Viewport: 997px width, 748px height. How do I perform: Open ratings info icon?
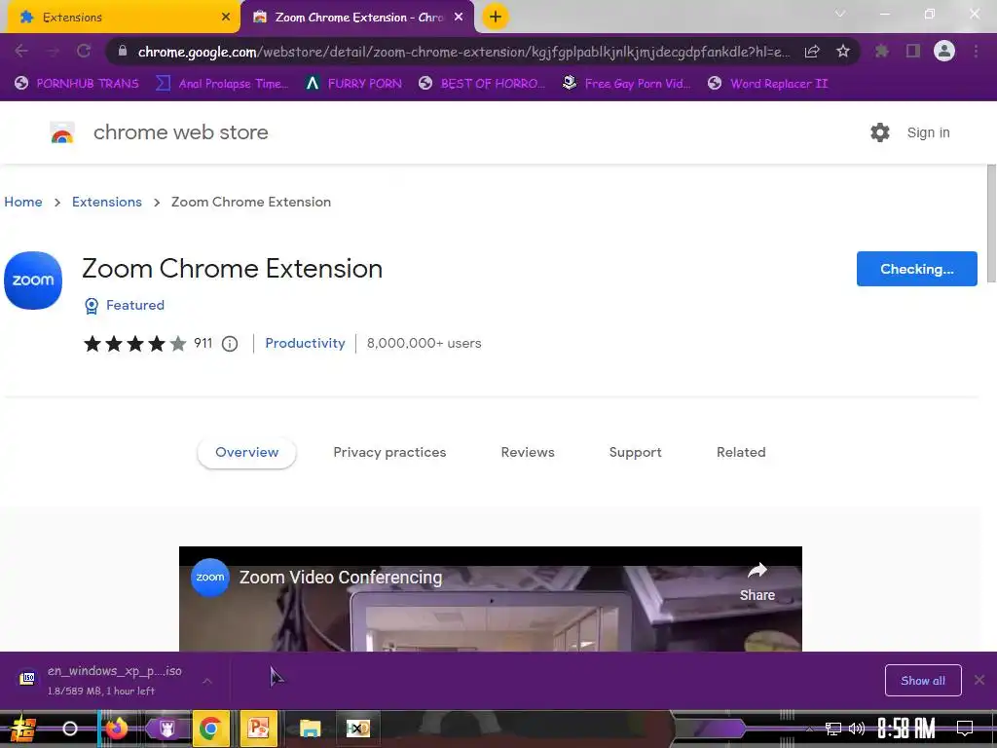coord(230,344)
